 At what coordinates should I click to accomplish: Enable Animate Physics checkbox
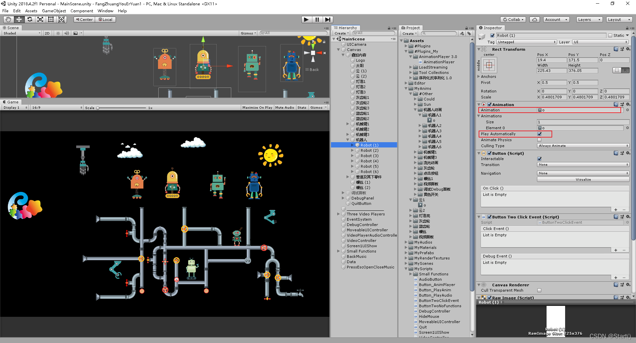[x=539, y=140]
